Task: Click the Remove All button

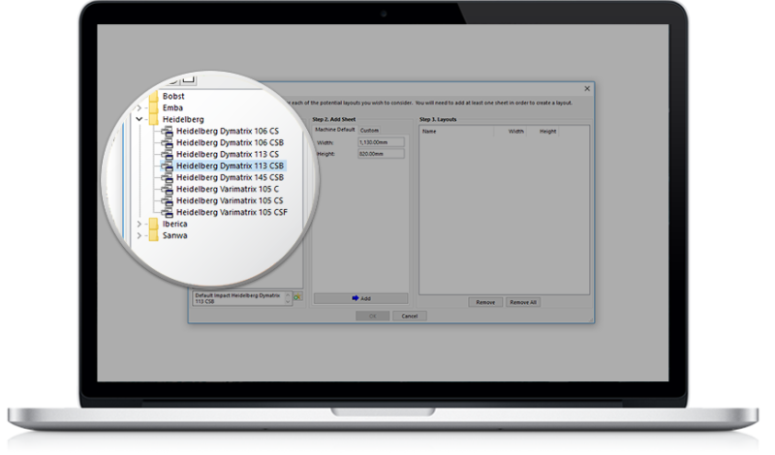Action: coord(523,302)
